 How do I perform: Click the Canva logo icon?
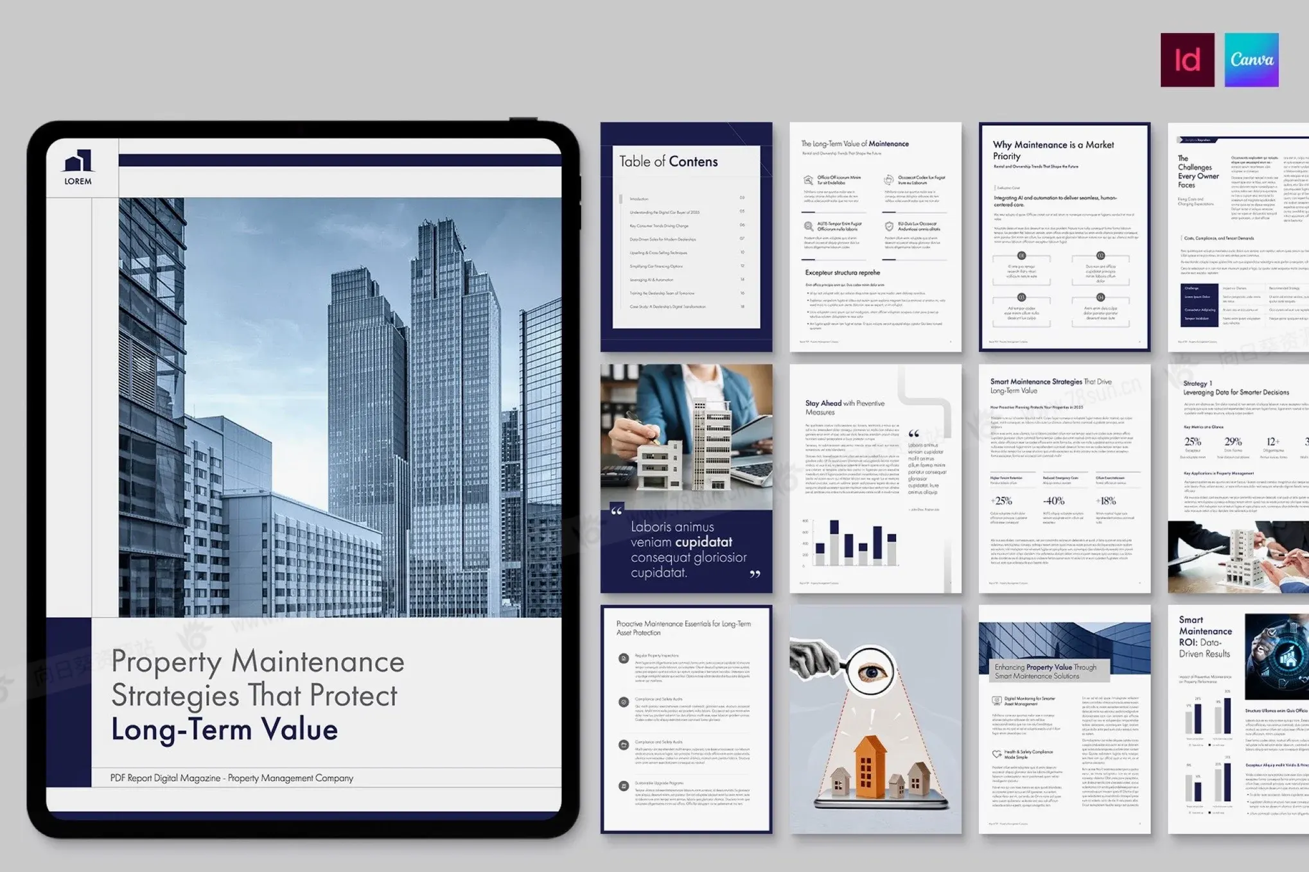click(x=1251, y=60)
